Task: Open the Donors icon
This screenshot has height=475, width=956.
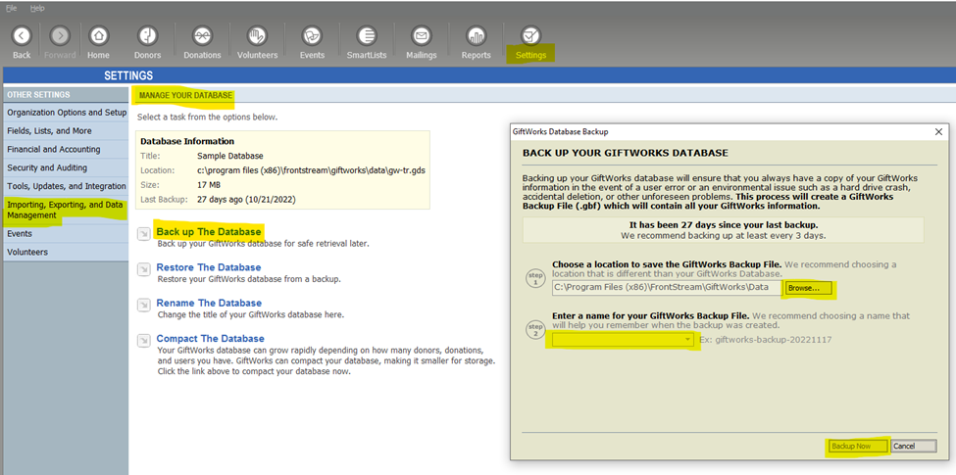Action: [147, 36]
